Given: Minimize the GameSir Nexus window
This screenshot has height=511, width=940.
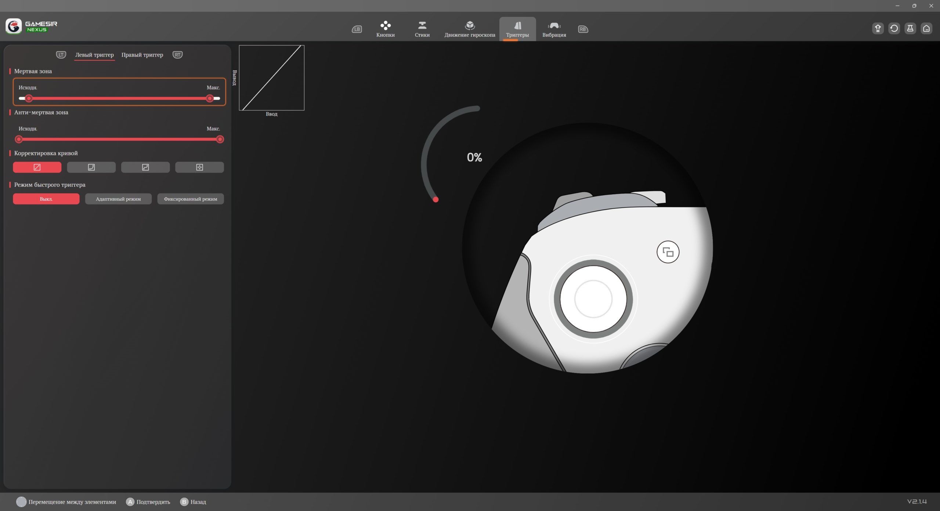Looking at the screenshot, I should [897, 6].
